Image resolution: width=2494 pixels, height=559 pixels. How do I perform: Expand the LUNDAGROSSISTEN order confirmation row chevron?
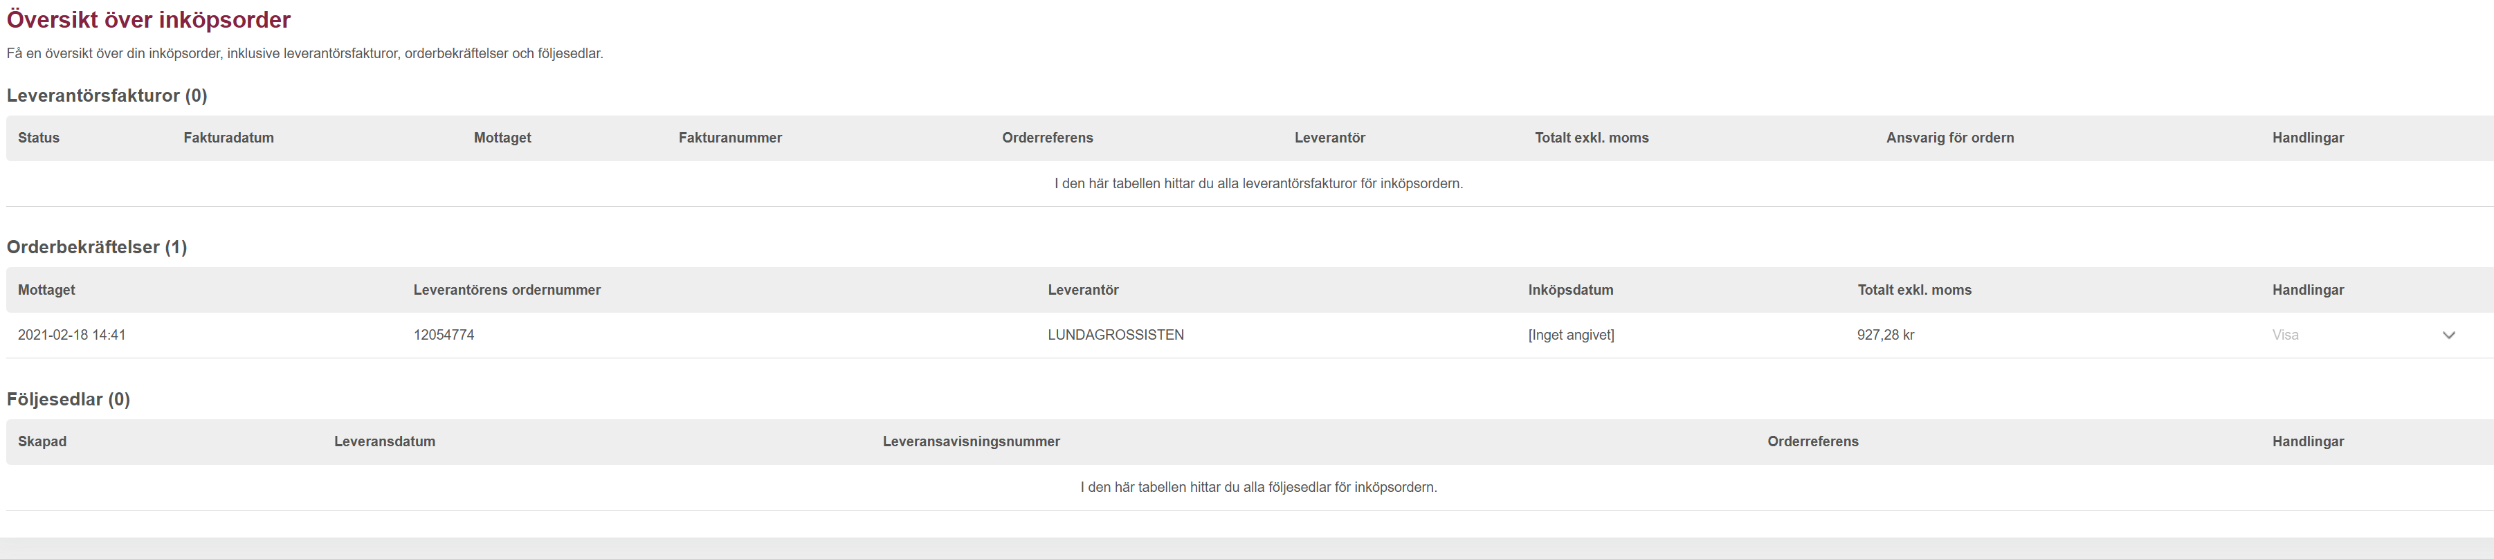[x=2448, y=336]
